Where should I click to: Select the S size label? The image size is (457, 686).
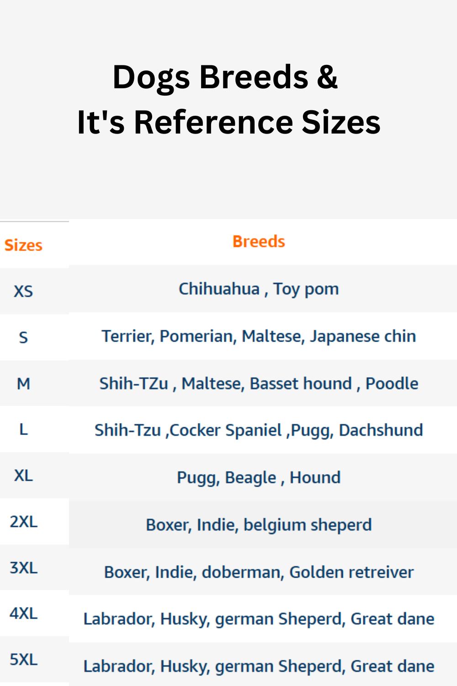[x=23, y=338]
